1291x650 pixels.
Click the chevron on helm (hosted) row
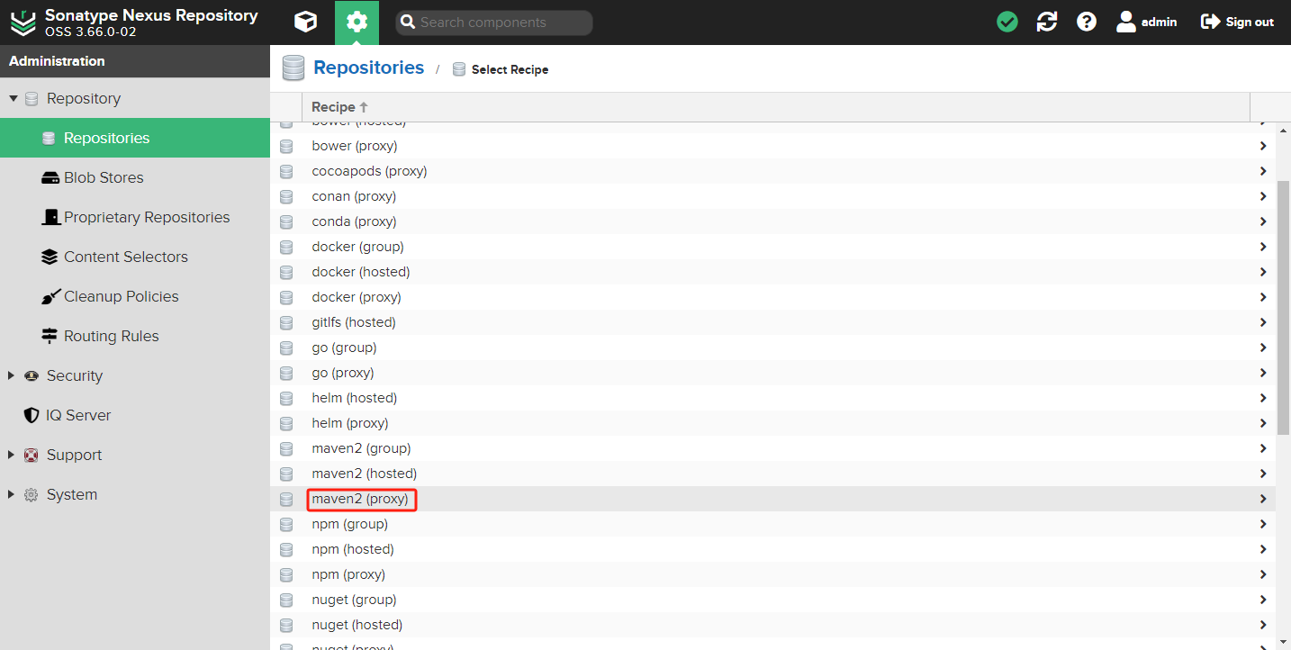click(x=1263, y=398)
